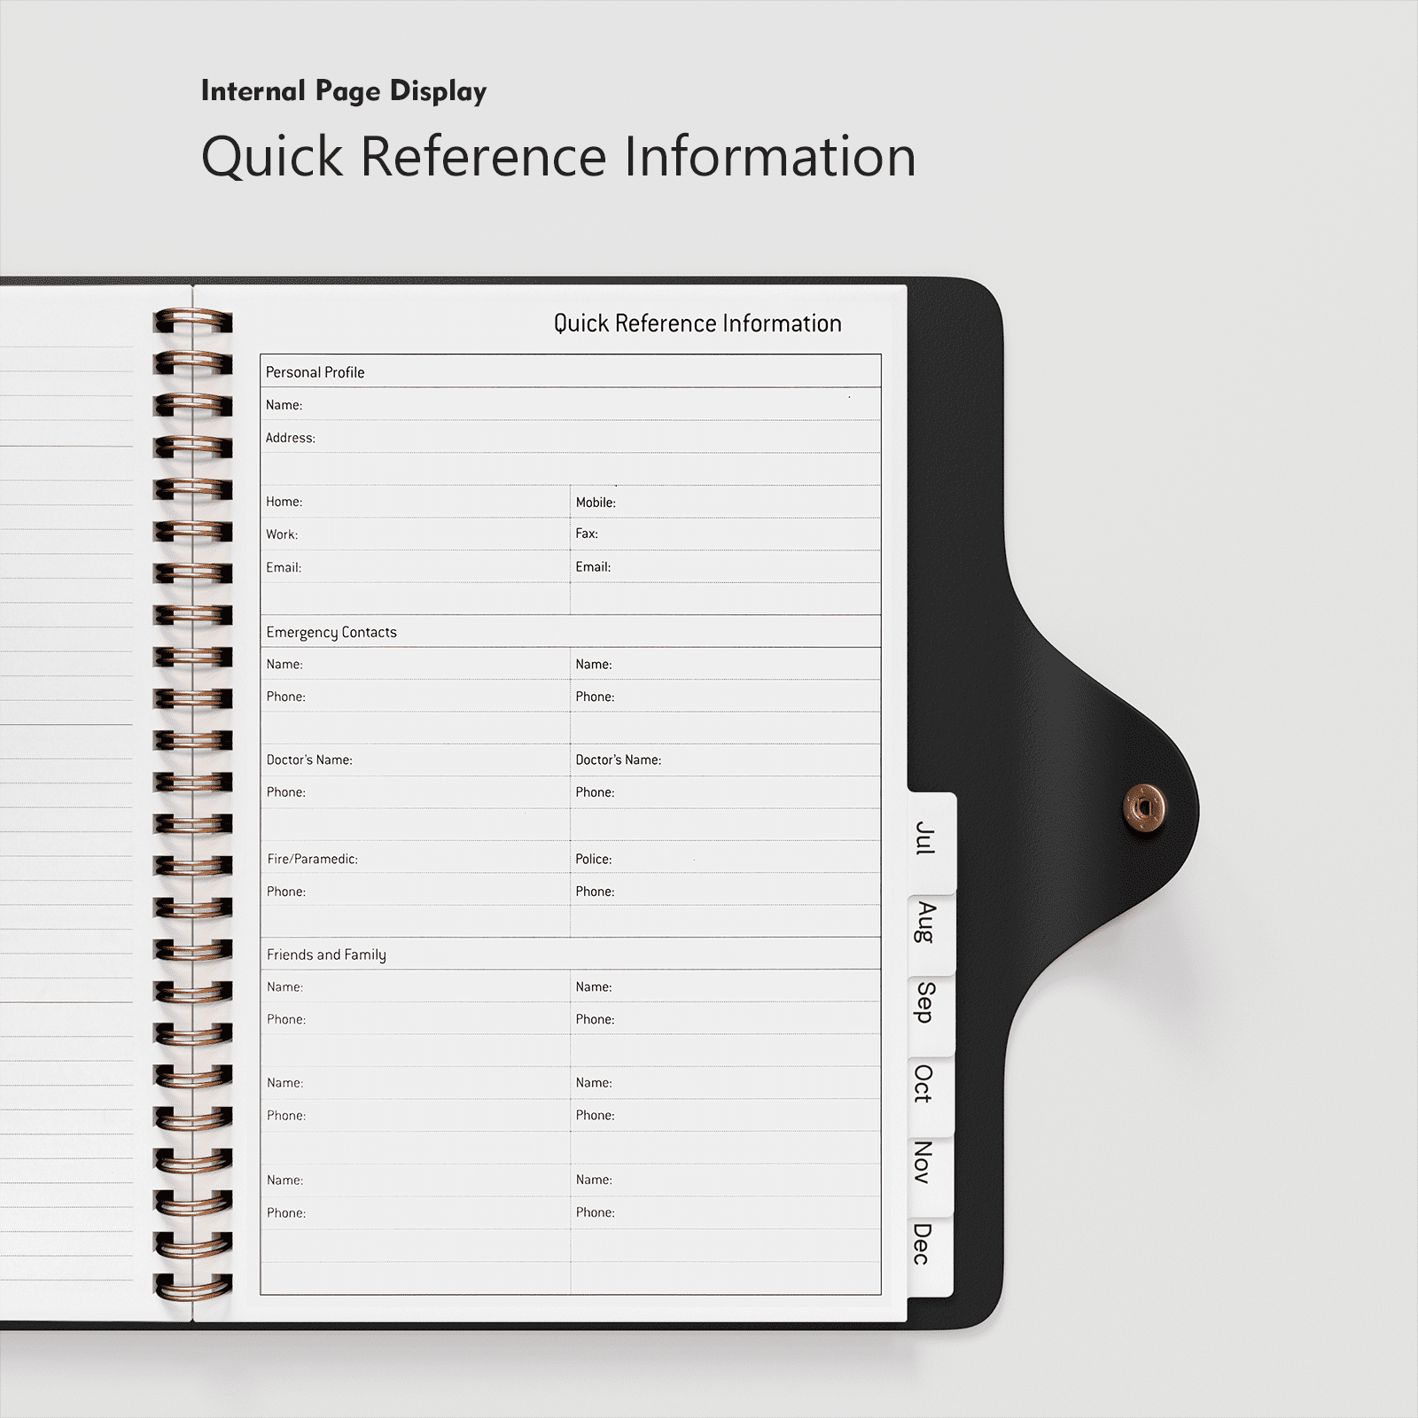This screenshot has width=1418, height=1418.
Task: Click the Work phone field
Action: click(415, 534)
